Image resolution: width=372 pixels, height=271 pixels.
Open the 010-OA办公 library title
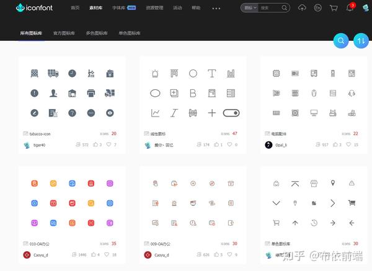click(40, 244)
